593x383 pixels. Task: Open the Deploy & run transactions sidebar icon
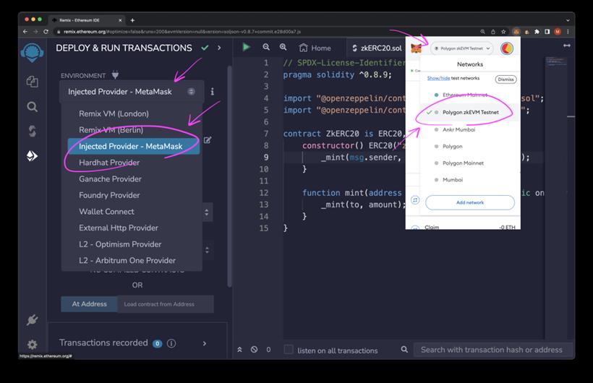[x=32, y=156]
